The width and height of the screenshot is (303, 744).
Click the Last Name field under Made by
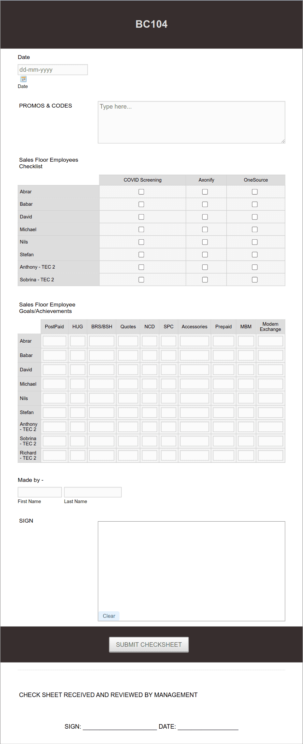[93, 492]
